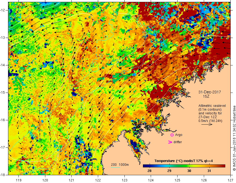Click the color bar tick label 31
Screen dimensions: 236x183
pyautogui.click(x=209, y=171)
